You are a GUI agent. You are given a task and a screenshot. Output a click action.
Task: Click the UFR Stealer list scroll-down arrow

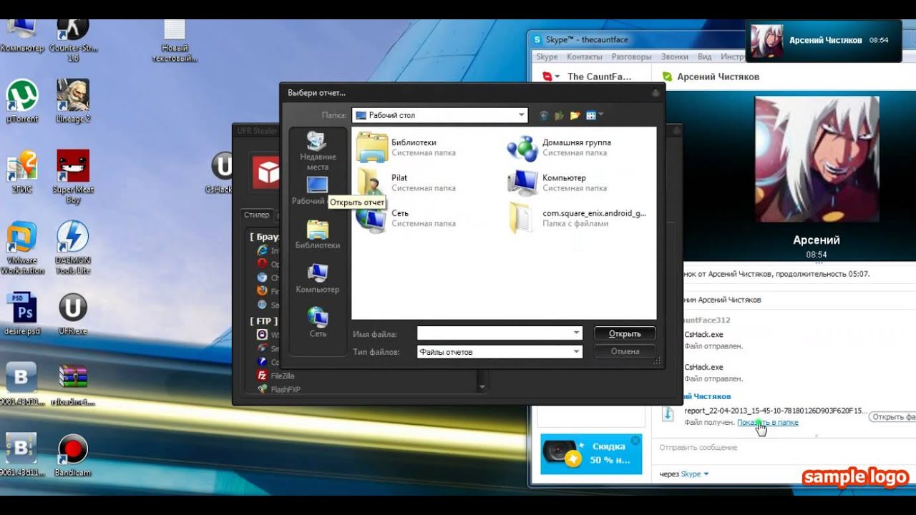[482, 387]
